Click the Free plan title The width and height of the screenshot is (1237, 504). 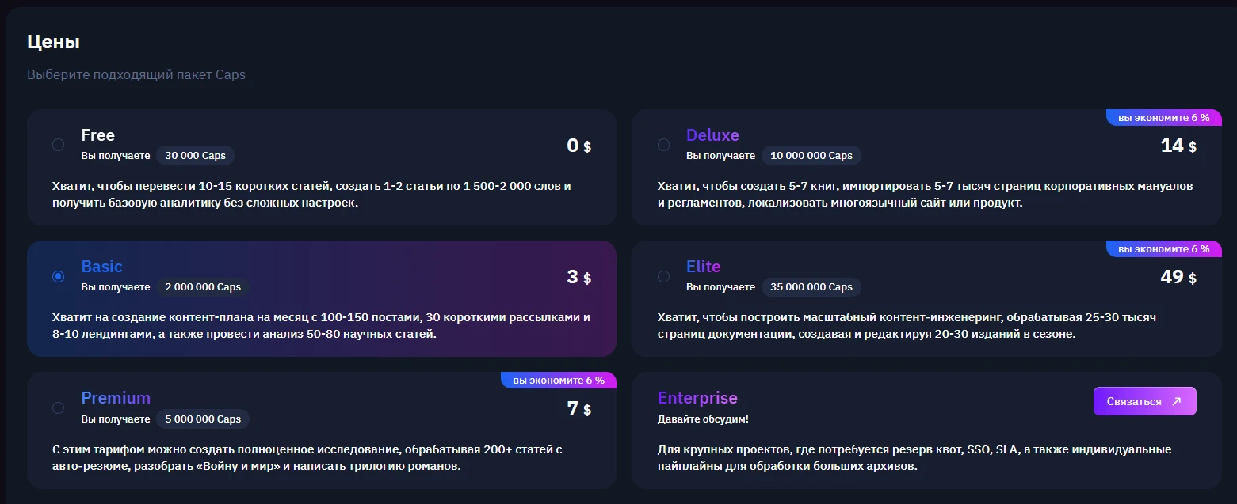point(98,135)
